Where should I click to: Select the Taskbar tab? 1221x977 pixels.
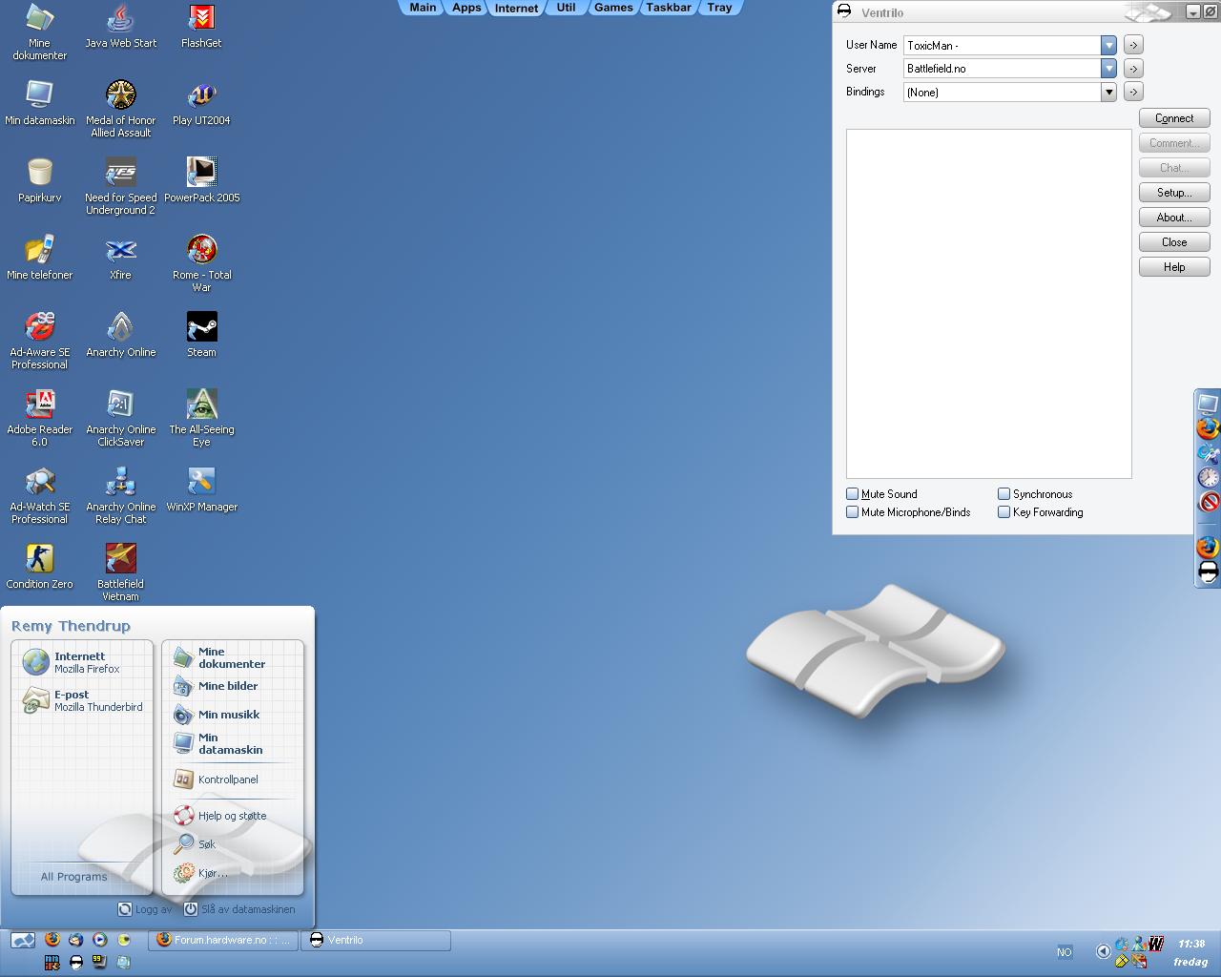coord(669,7)
